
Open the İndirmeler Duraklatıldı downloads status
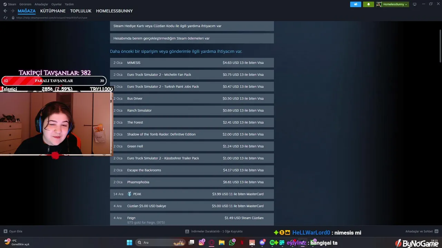(x=214, y=231)
